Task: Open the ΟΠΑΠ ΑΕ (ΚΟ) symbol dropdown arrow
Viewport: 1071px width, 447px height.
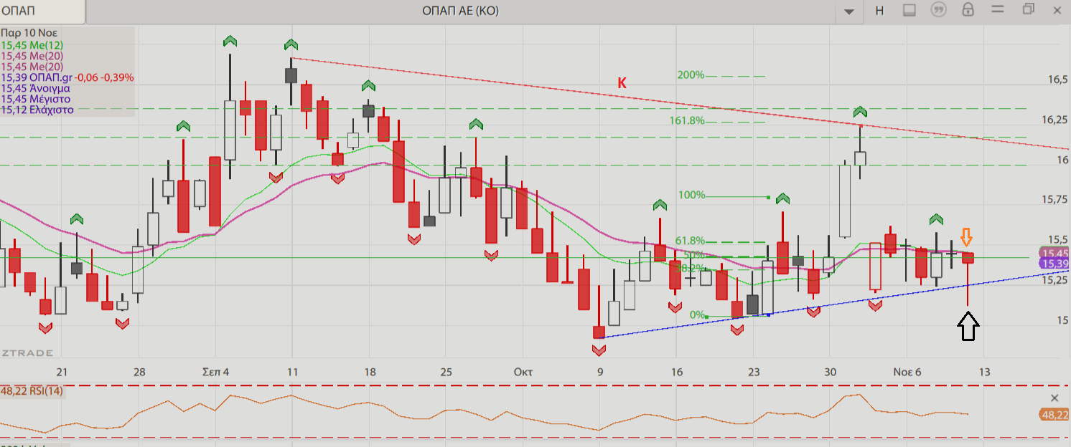Action: tap(850, 11)
